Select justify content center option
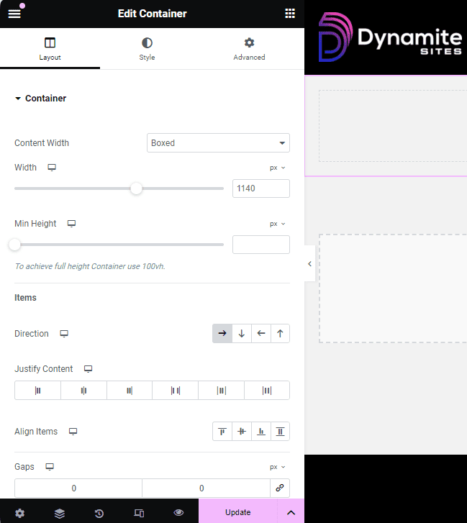467x523 pixels. [83, 391]
